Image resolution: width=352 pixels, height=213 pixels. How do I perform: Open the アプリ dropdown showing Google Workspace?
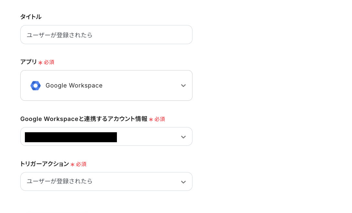coord(106,85)
